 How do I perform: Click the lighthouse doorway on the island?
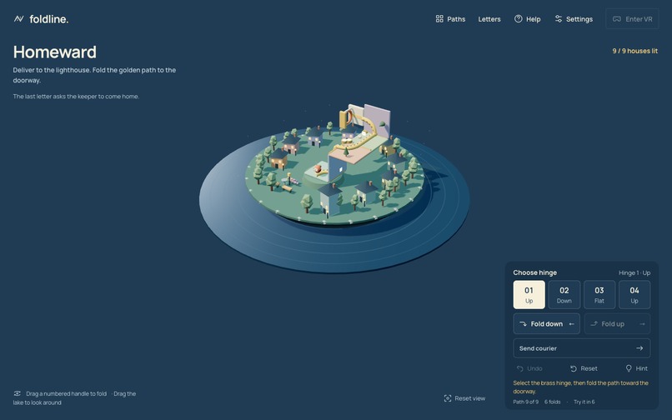(x=349, y=117)
